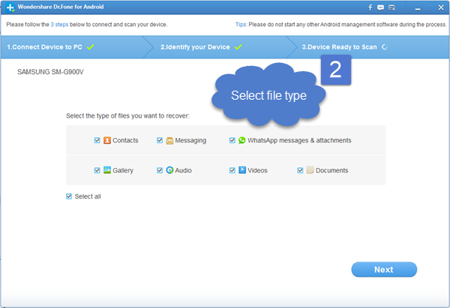Minimize the Dr.Fone window
The width and height of the screenshot is (450, 308).
[x=418, y=8]
